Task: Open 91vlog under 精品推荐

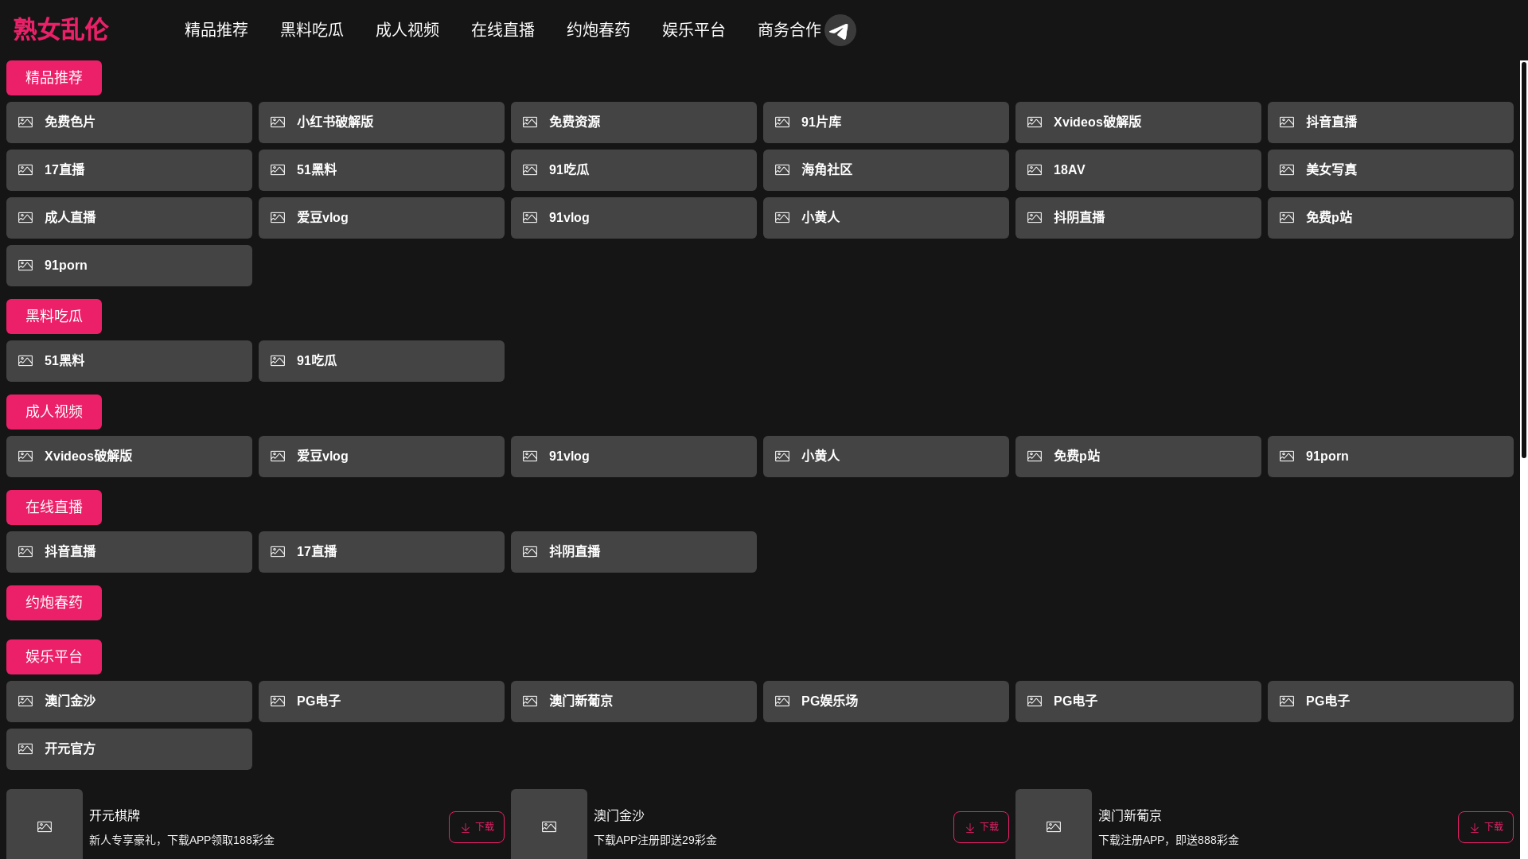Action: tap(633, 218)
